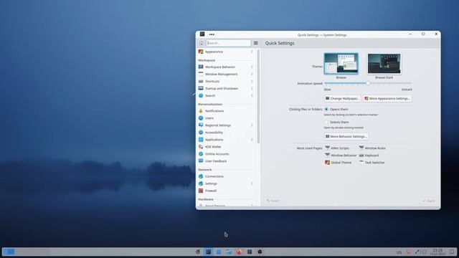Click the sidebar Search category icon
The image size is (459, 258).
[201, 95]
